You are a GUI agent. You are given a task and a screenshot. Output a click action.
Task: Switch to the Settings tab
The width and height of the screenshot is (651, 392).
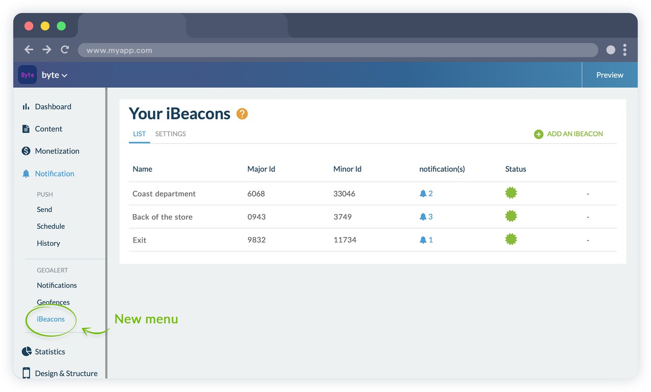[x=170, y=134]
